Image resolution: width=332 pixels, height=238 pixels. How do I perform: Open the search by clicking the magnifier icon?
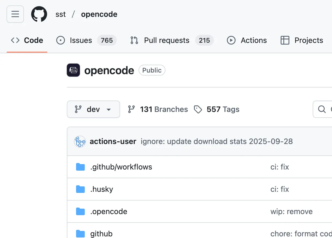[x=322, y=109]
